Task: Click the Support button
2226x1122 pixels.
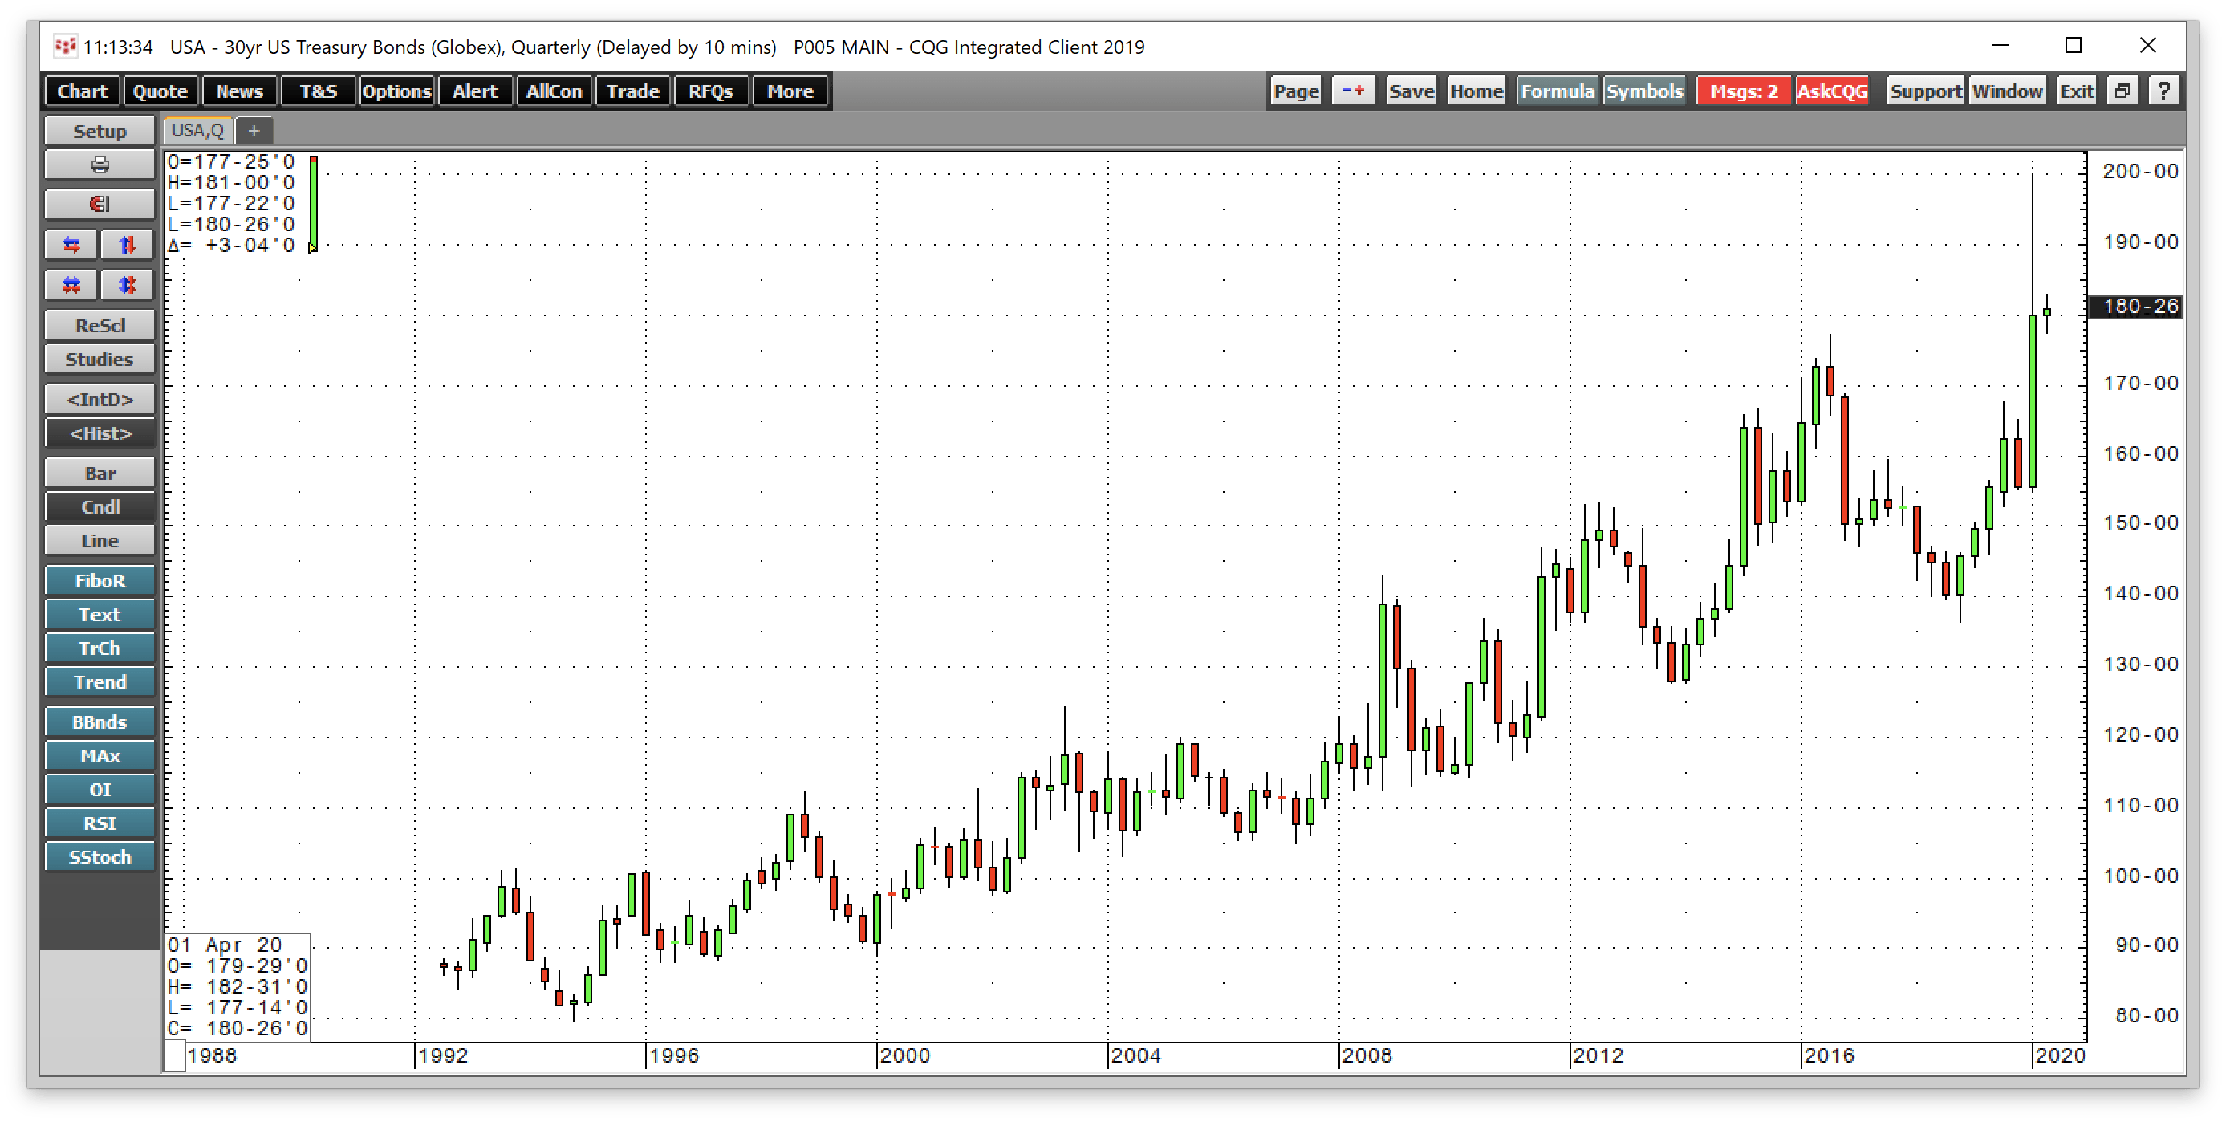Action: coord(1925,91)
